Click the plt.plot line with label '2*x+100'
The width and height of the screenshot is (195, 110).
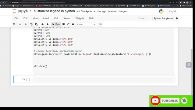[54, 39]
